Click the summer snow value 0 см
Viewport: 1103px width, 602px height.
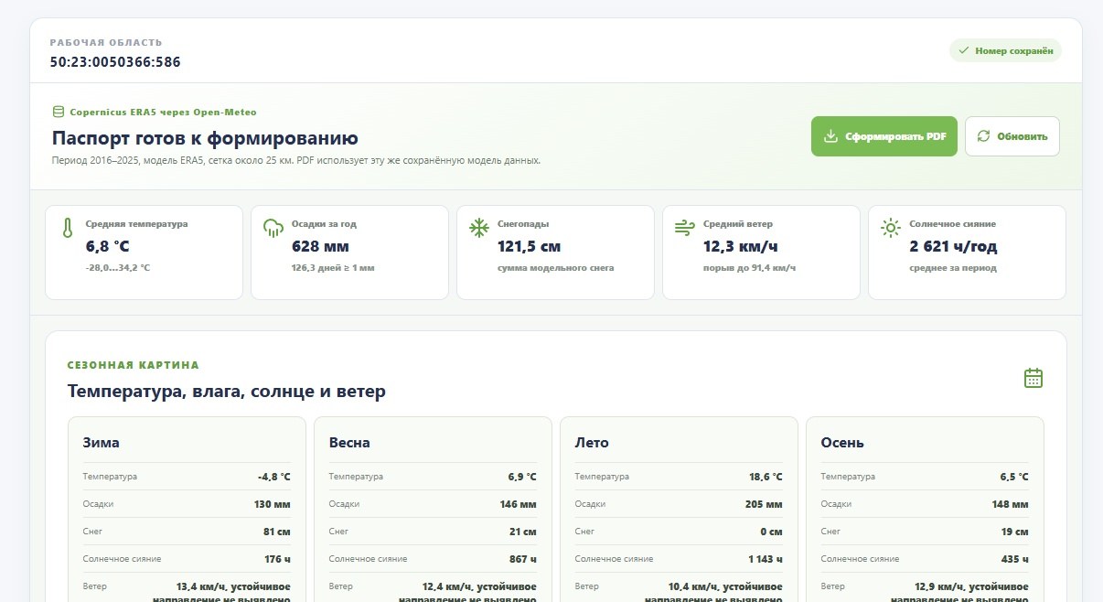point(772,532)
